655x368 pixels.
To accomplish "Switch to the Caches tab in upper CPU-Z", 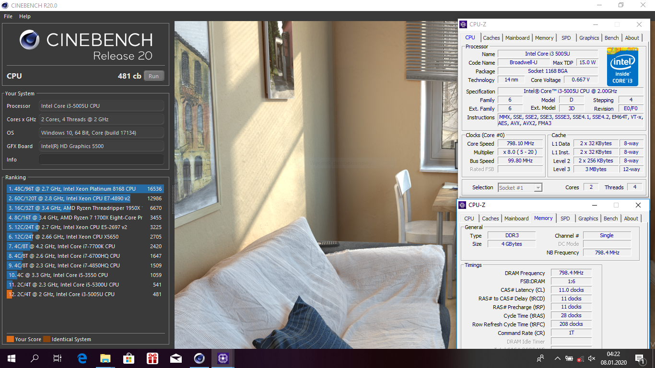I will [x=491, y=38].
